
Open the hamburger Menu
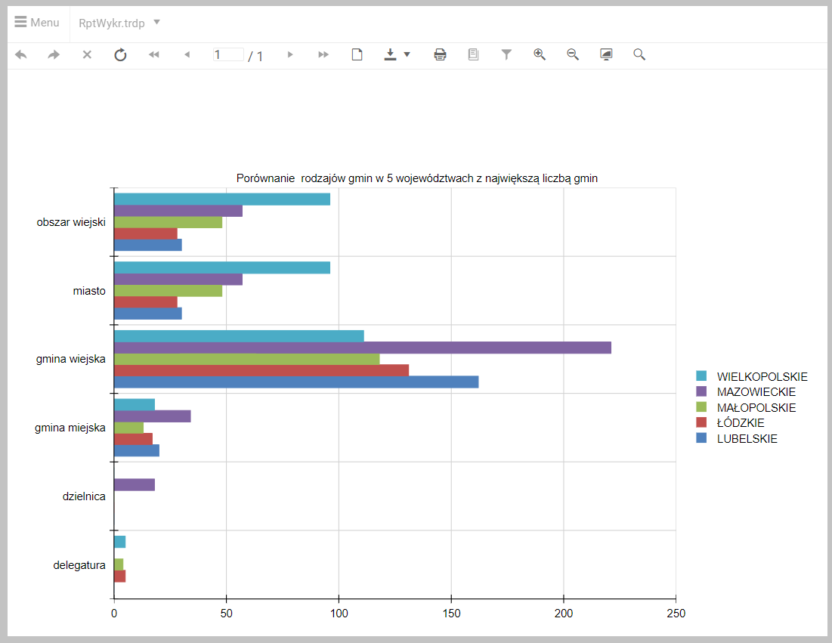click(37, 23)
